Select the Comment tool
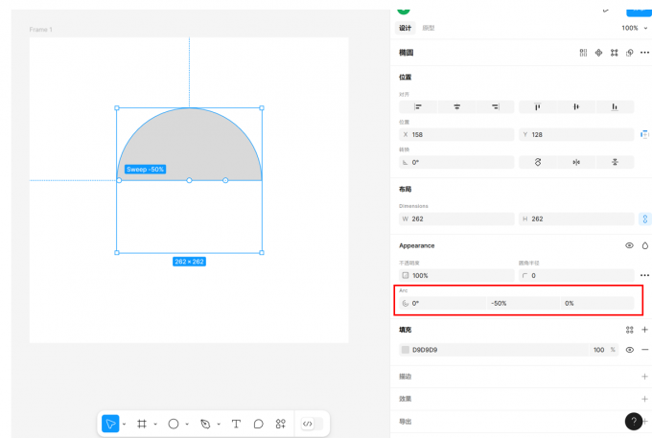This screenshot has width=652, height=438. (258, 424)
